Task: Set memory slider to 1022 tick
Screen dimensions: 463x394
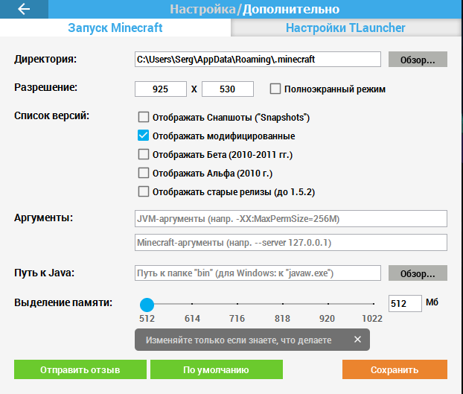Action: 374,304
